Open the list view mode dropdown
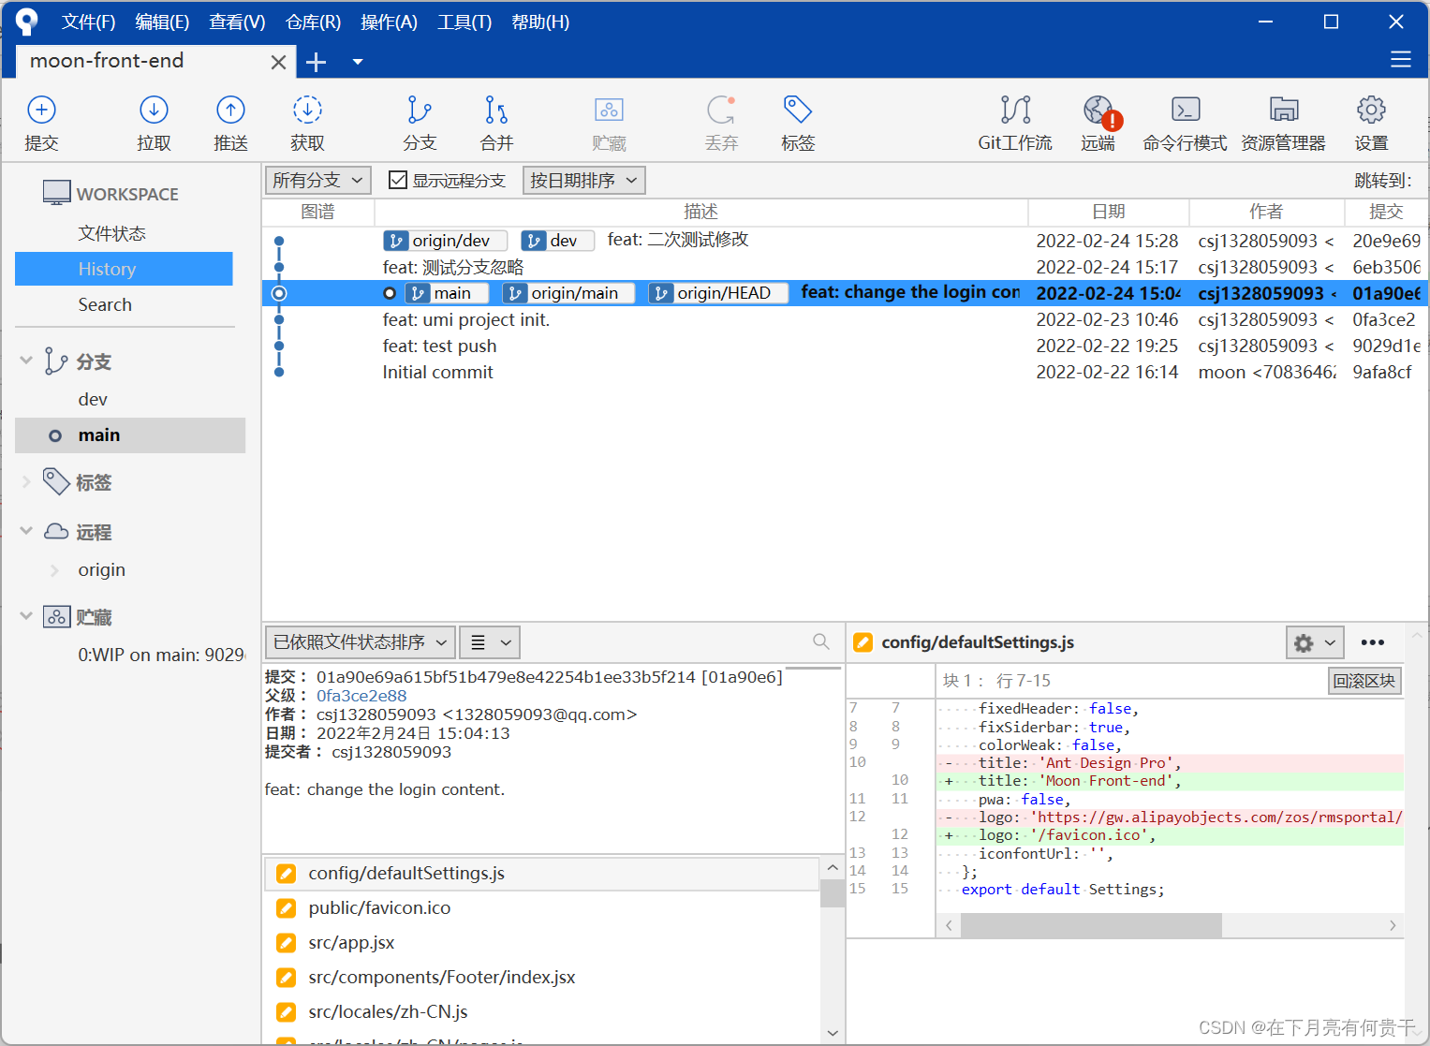This screenshot has height=1046, width=1430. (x=490, y=642)
